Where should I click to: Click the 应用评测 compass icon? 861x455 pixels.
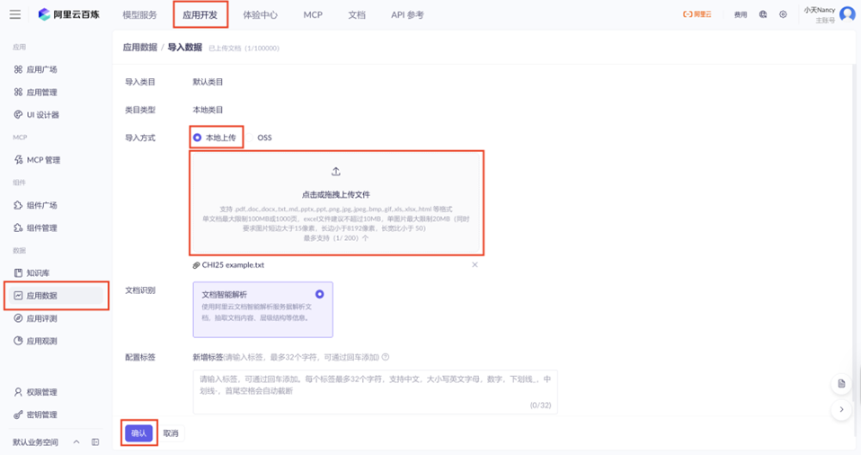point(18,318)
